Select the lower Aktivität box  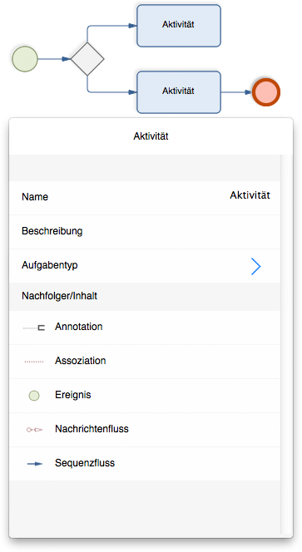[179, 92]
